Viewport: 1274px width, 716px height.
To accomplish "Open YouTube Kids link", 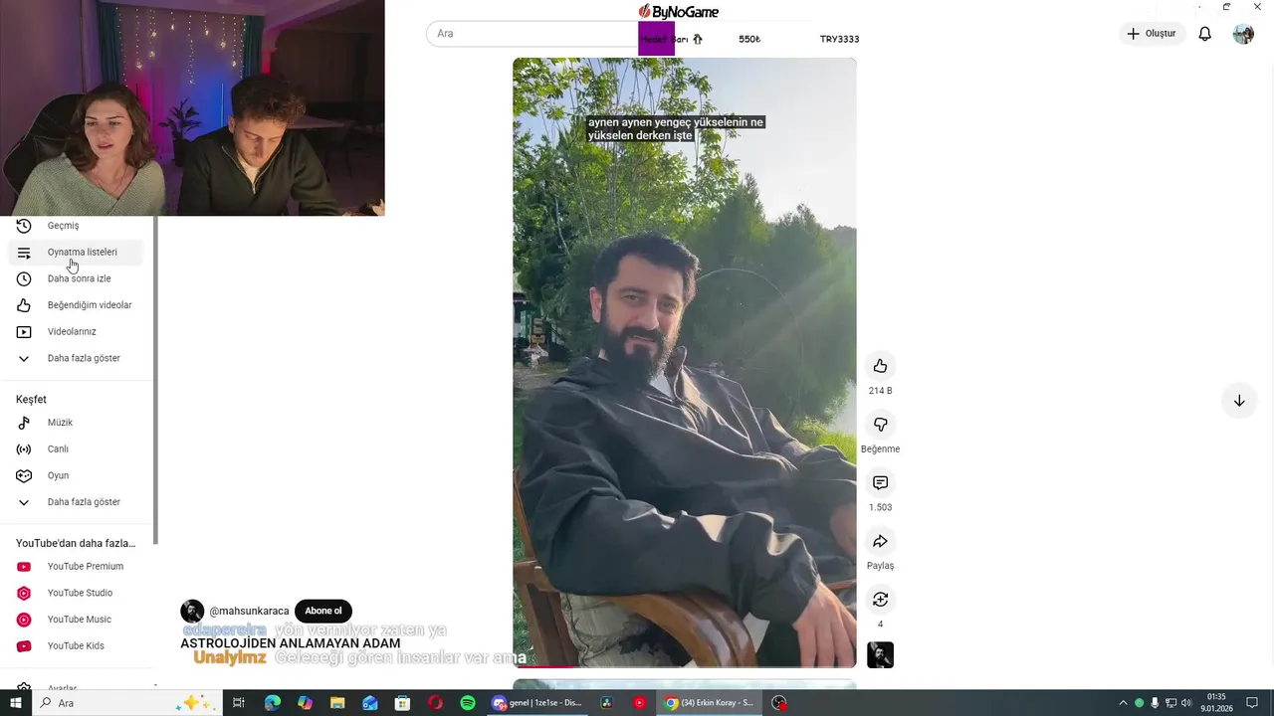I will pyautogui.click(x=76, y=646).
